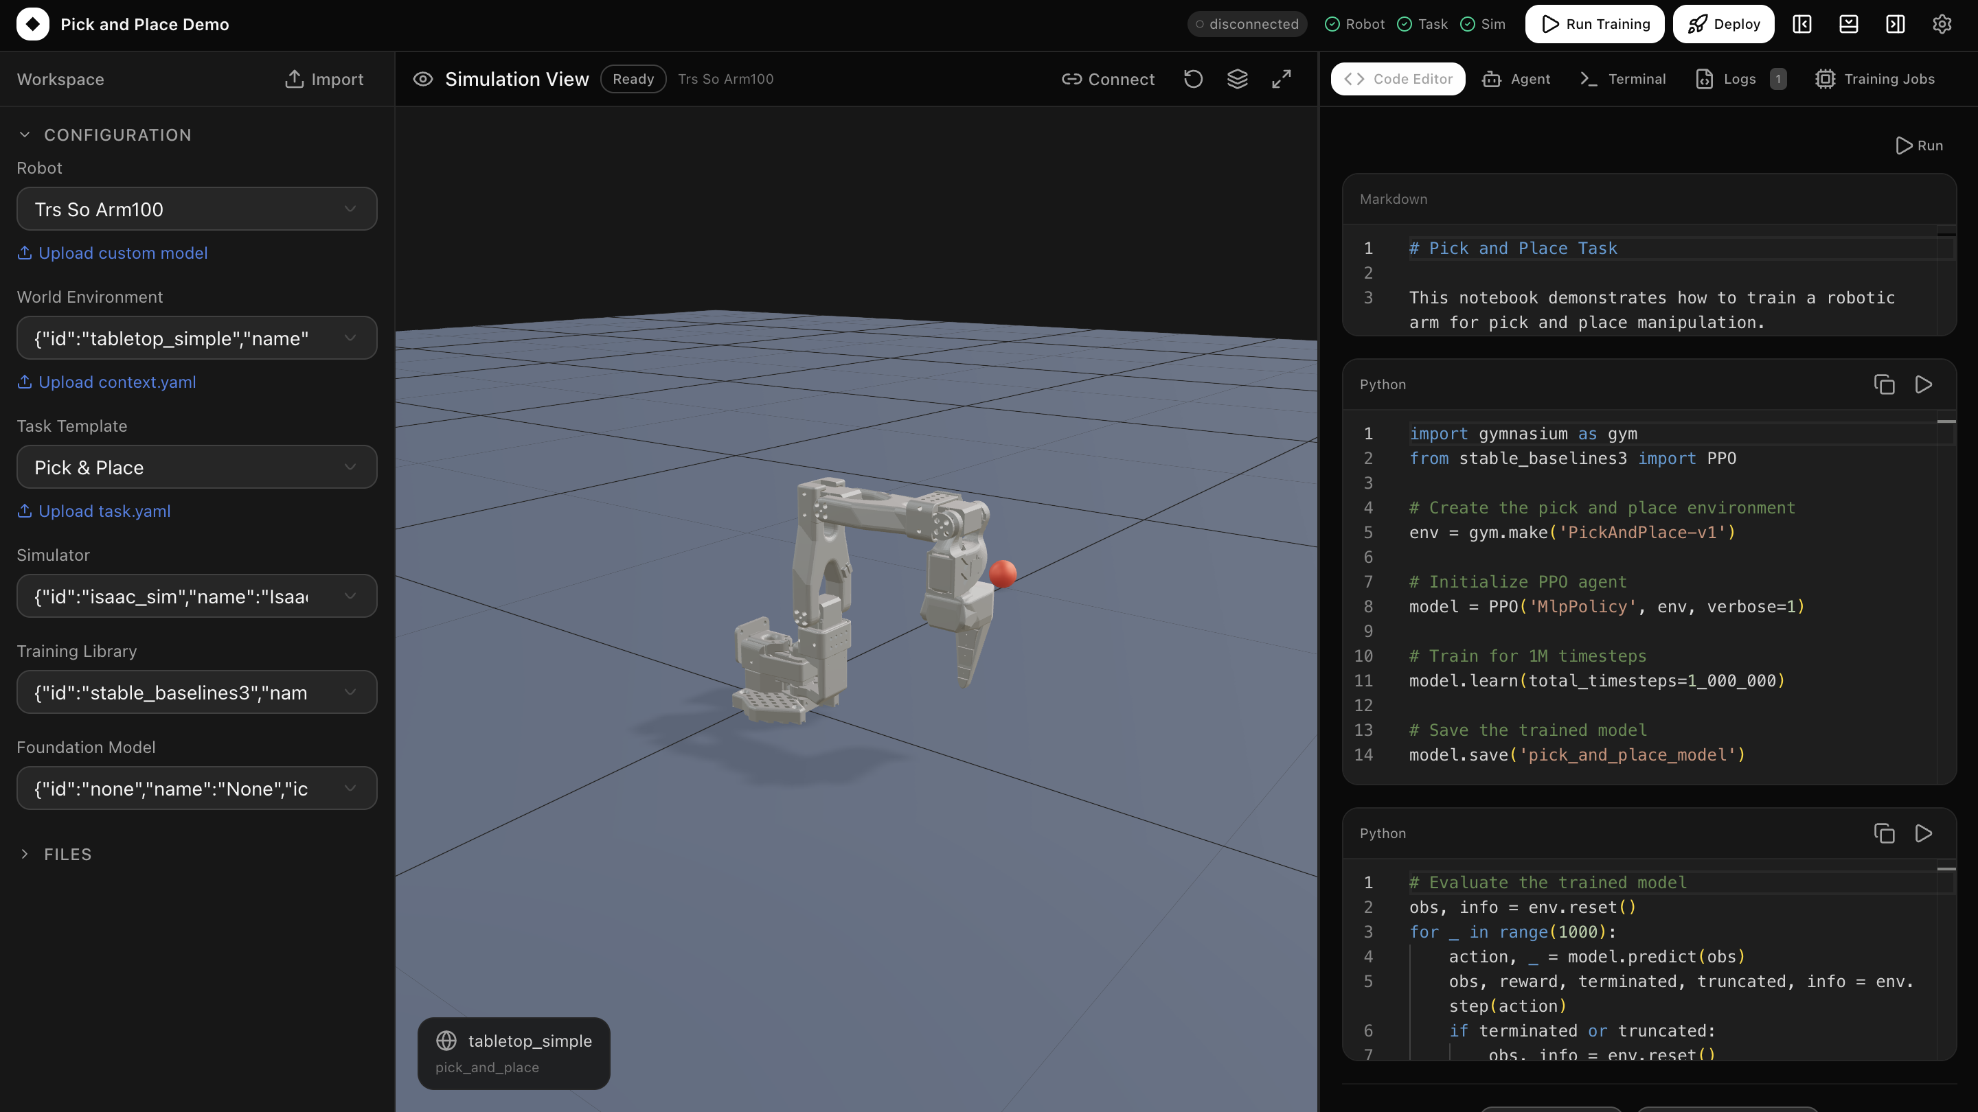Expand Simulation View to fullscreen
The image size is (1978, 1112).
click(1281, 78)
